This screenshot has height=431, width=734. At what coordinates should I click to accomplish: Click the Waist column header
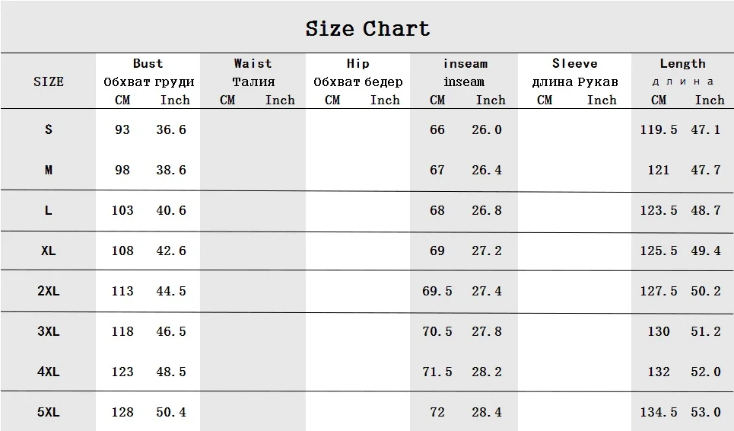(x=253, y=63)
